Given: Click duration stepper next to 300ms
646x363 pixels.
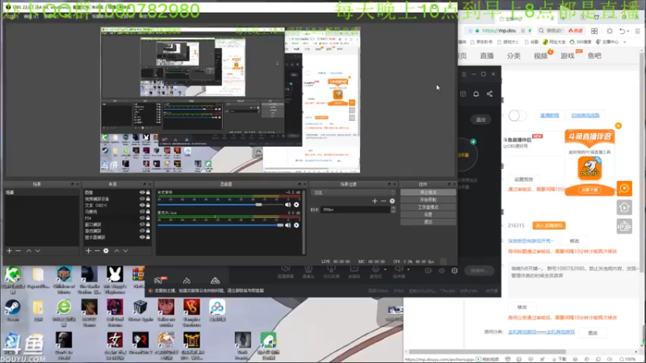Looking at the screenshot, I should click(x=393, y=210).
